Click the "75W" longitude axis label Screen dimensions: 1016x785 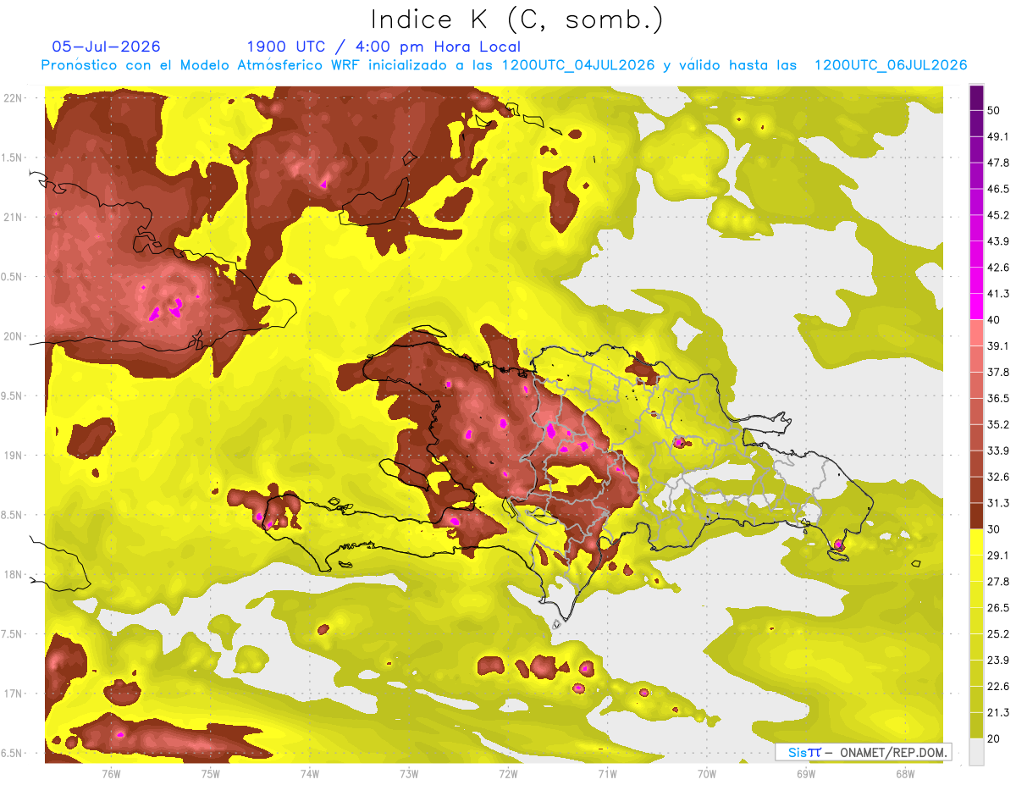[x=210, y=774]
